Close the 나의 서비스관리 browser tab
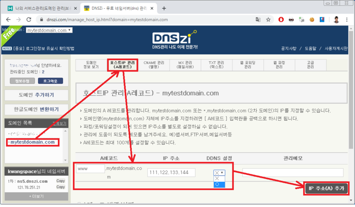The image size is (355, 207). (75, 8)
